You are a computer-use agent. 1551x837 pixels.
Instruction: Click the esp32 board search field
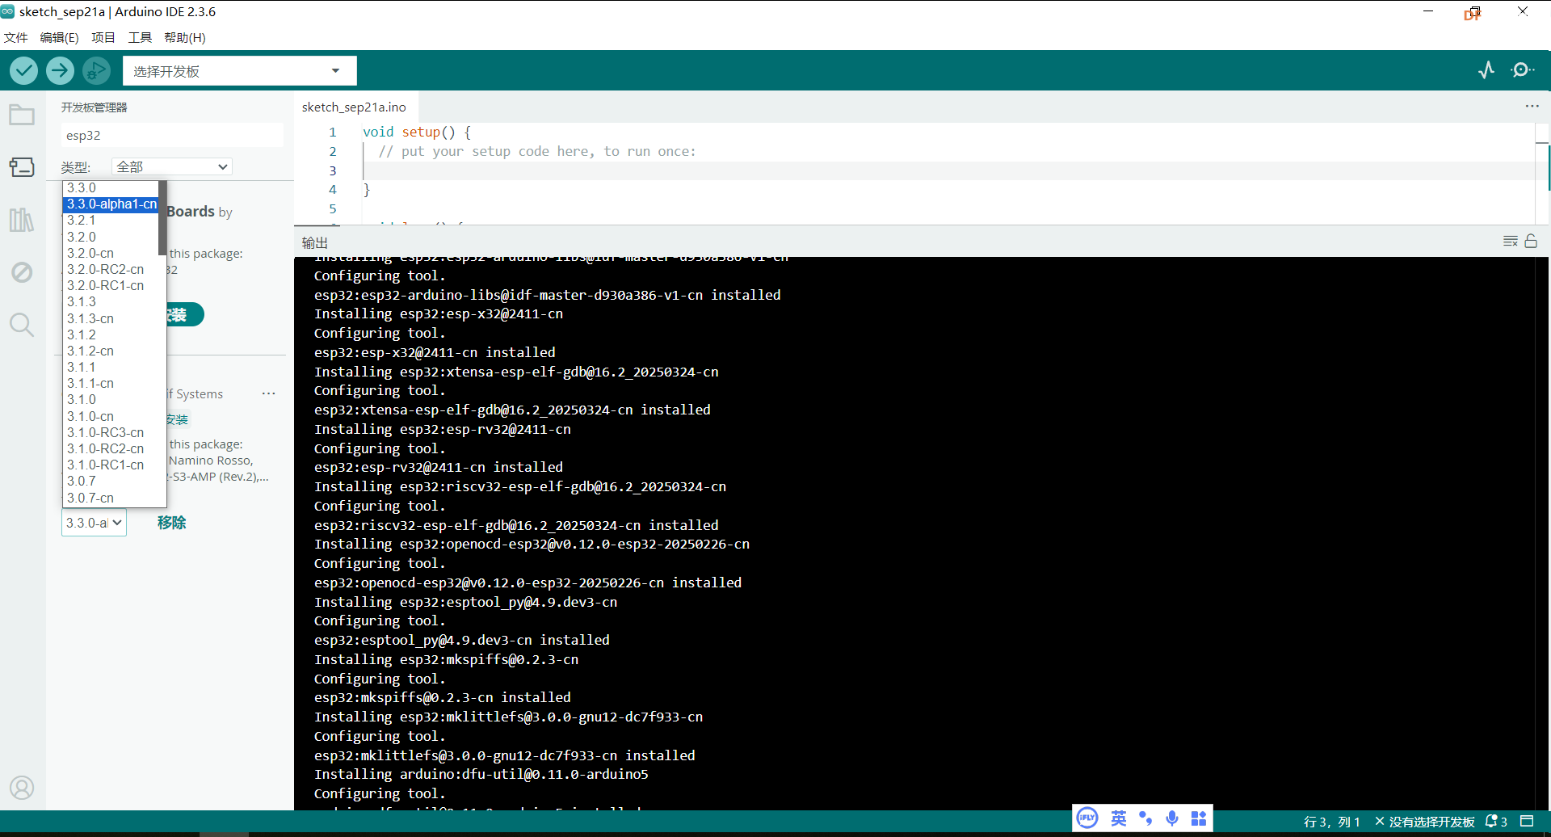point(172,135)
